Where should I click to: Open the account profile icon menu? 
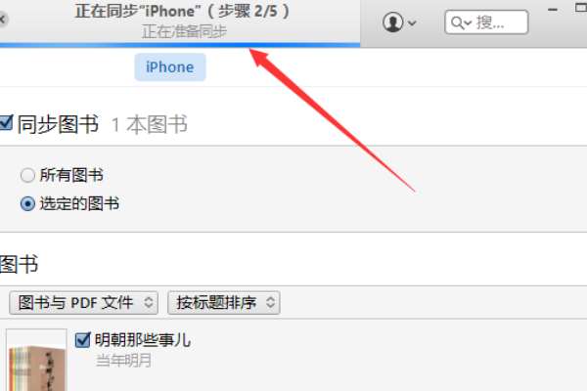coord(392,22)
